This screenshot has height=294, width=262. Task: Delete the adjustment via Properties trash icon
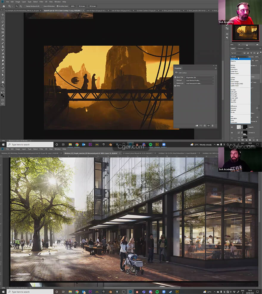[213, 126]
